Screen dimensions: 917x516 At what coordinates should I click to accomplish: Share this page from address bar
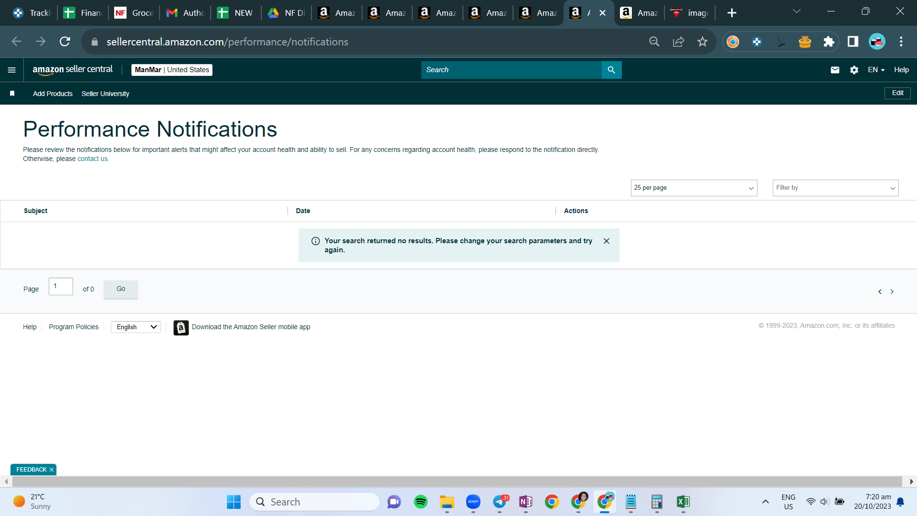tap(678, 42)
